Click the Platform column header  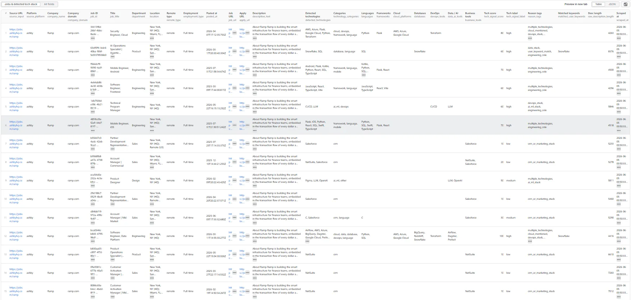(x=35, y=15)
